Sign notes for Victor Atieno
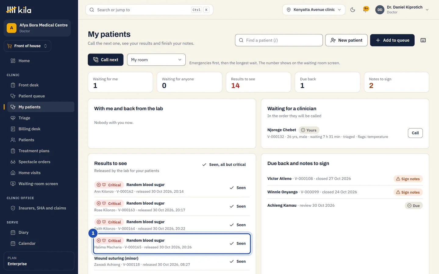The image size is (439, 274). pyautogui.click(x=408, y=179)
